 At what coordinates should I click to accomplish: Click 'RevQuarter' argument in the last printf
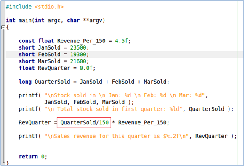[x=211, y=136]
